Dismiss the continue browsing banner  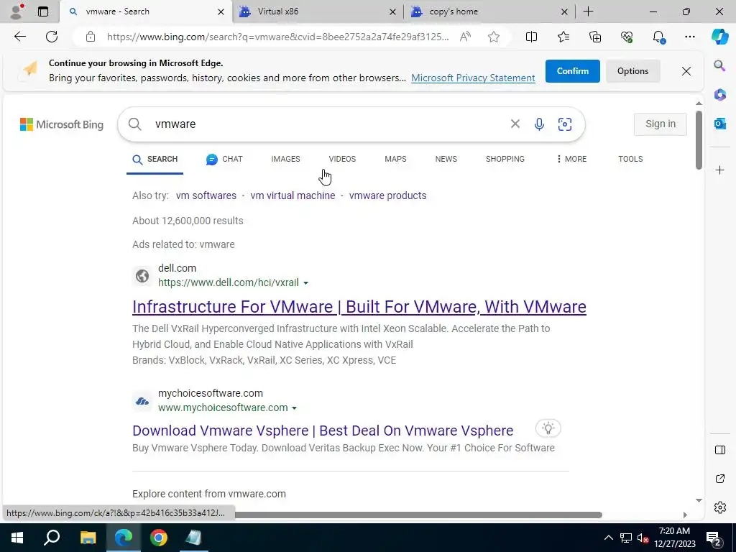click(x=686, y=71)
